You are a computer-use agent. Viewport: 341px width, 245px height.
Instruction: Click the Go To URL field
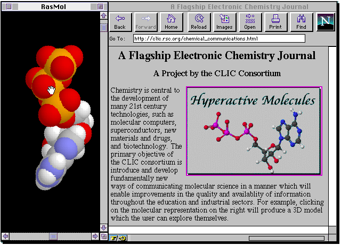218,38
